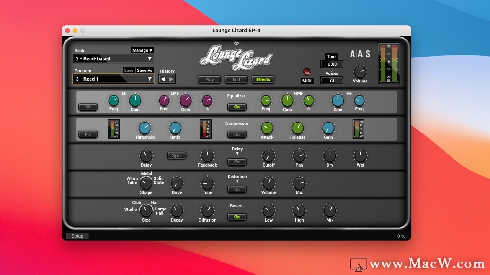Image resolution: width=490 pixels, height=275 pixels.
Task: Click the HMF Freq knob
Action: [x=266, y=100]
